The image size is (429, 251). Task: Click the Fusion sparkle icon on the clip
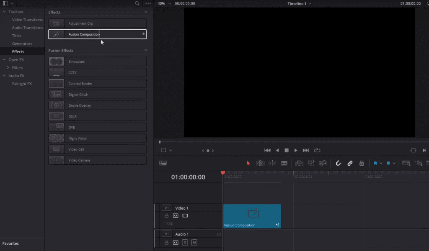click(277, 225)
